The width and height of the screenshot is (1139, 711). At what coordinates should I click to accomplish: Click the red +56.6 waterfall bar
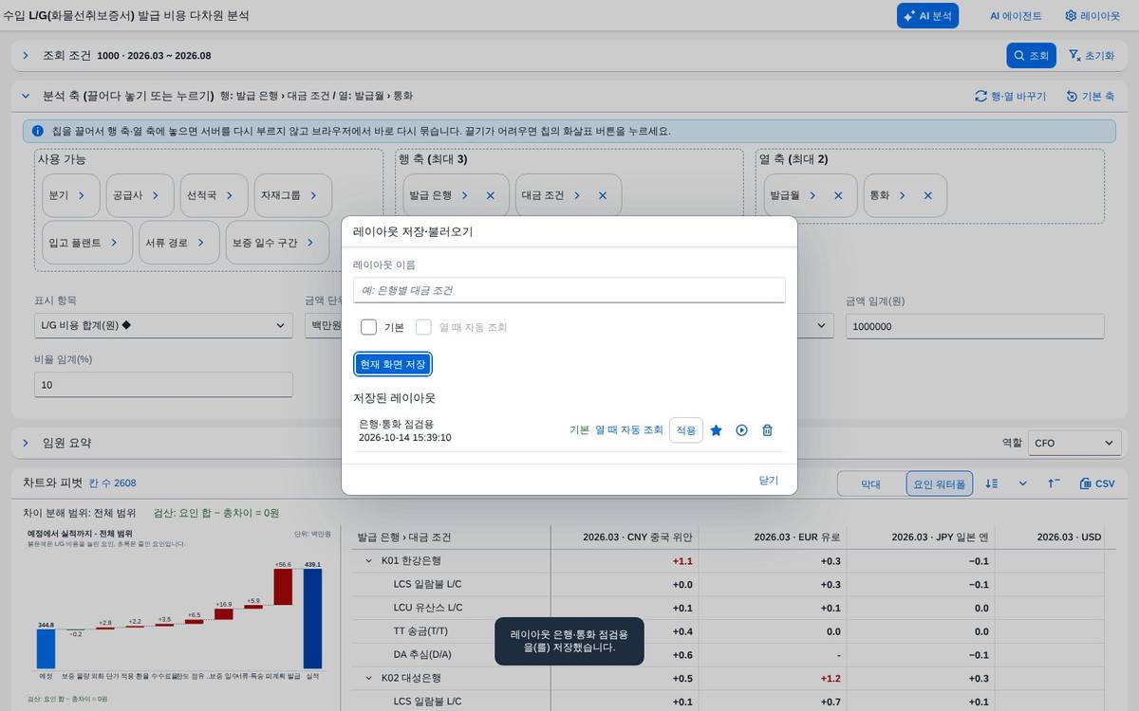pos(283,587)
